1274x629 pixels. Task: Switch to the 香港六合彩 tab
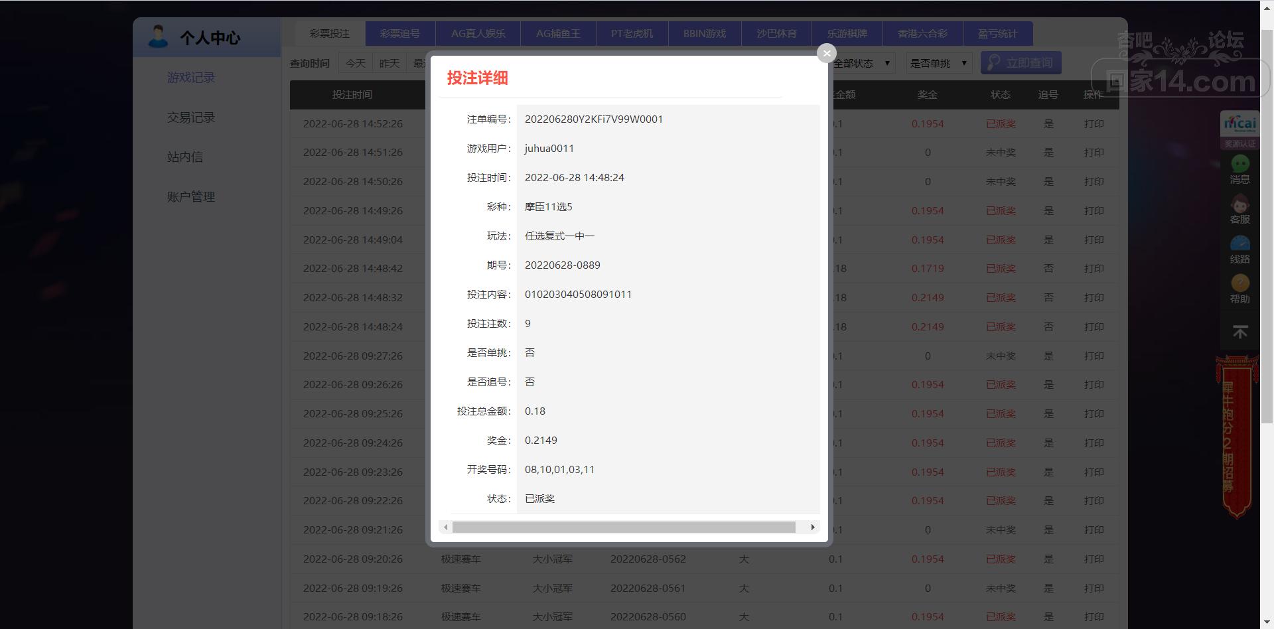coord(922,33)
